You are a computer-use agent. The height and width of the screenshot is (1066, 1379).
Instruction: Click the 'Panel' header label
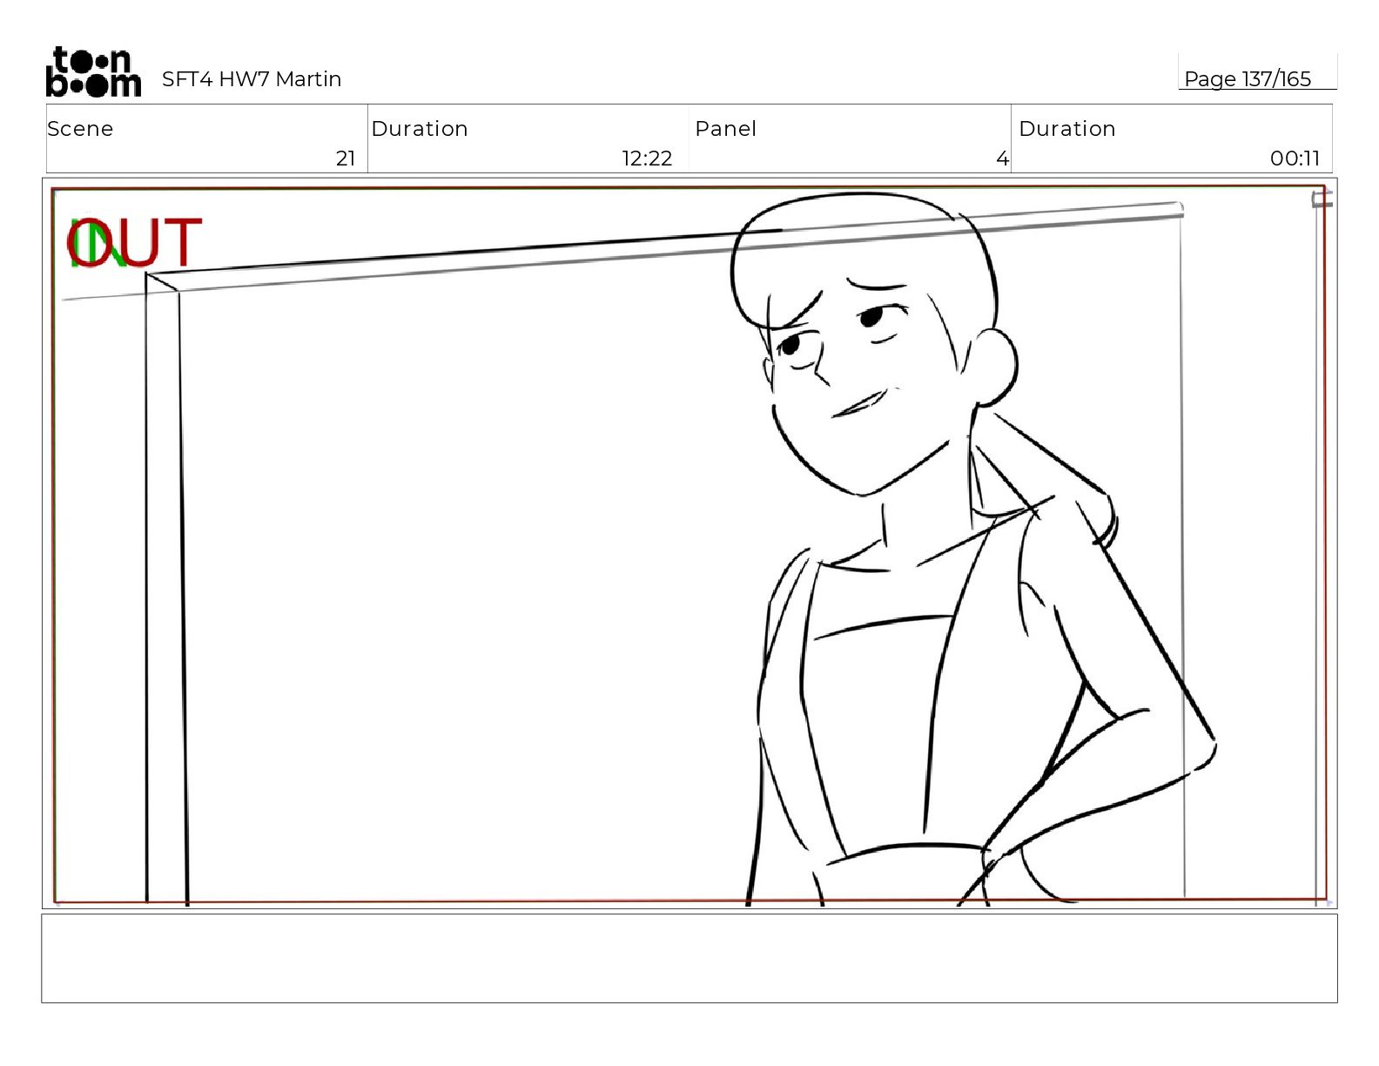coord(725,129)
